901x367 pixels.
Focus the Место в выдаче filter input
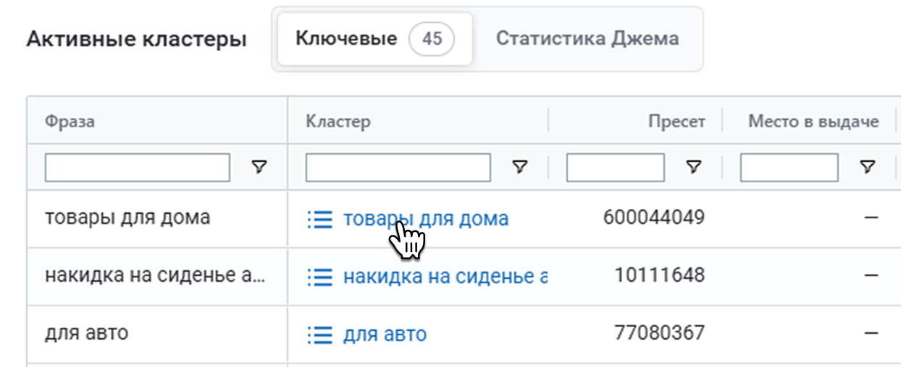[x=789, y=168]
